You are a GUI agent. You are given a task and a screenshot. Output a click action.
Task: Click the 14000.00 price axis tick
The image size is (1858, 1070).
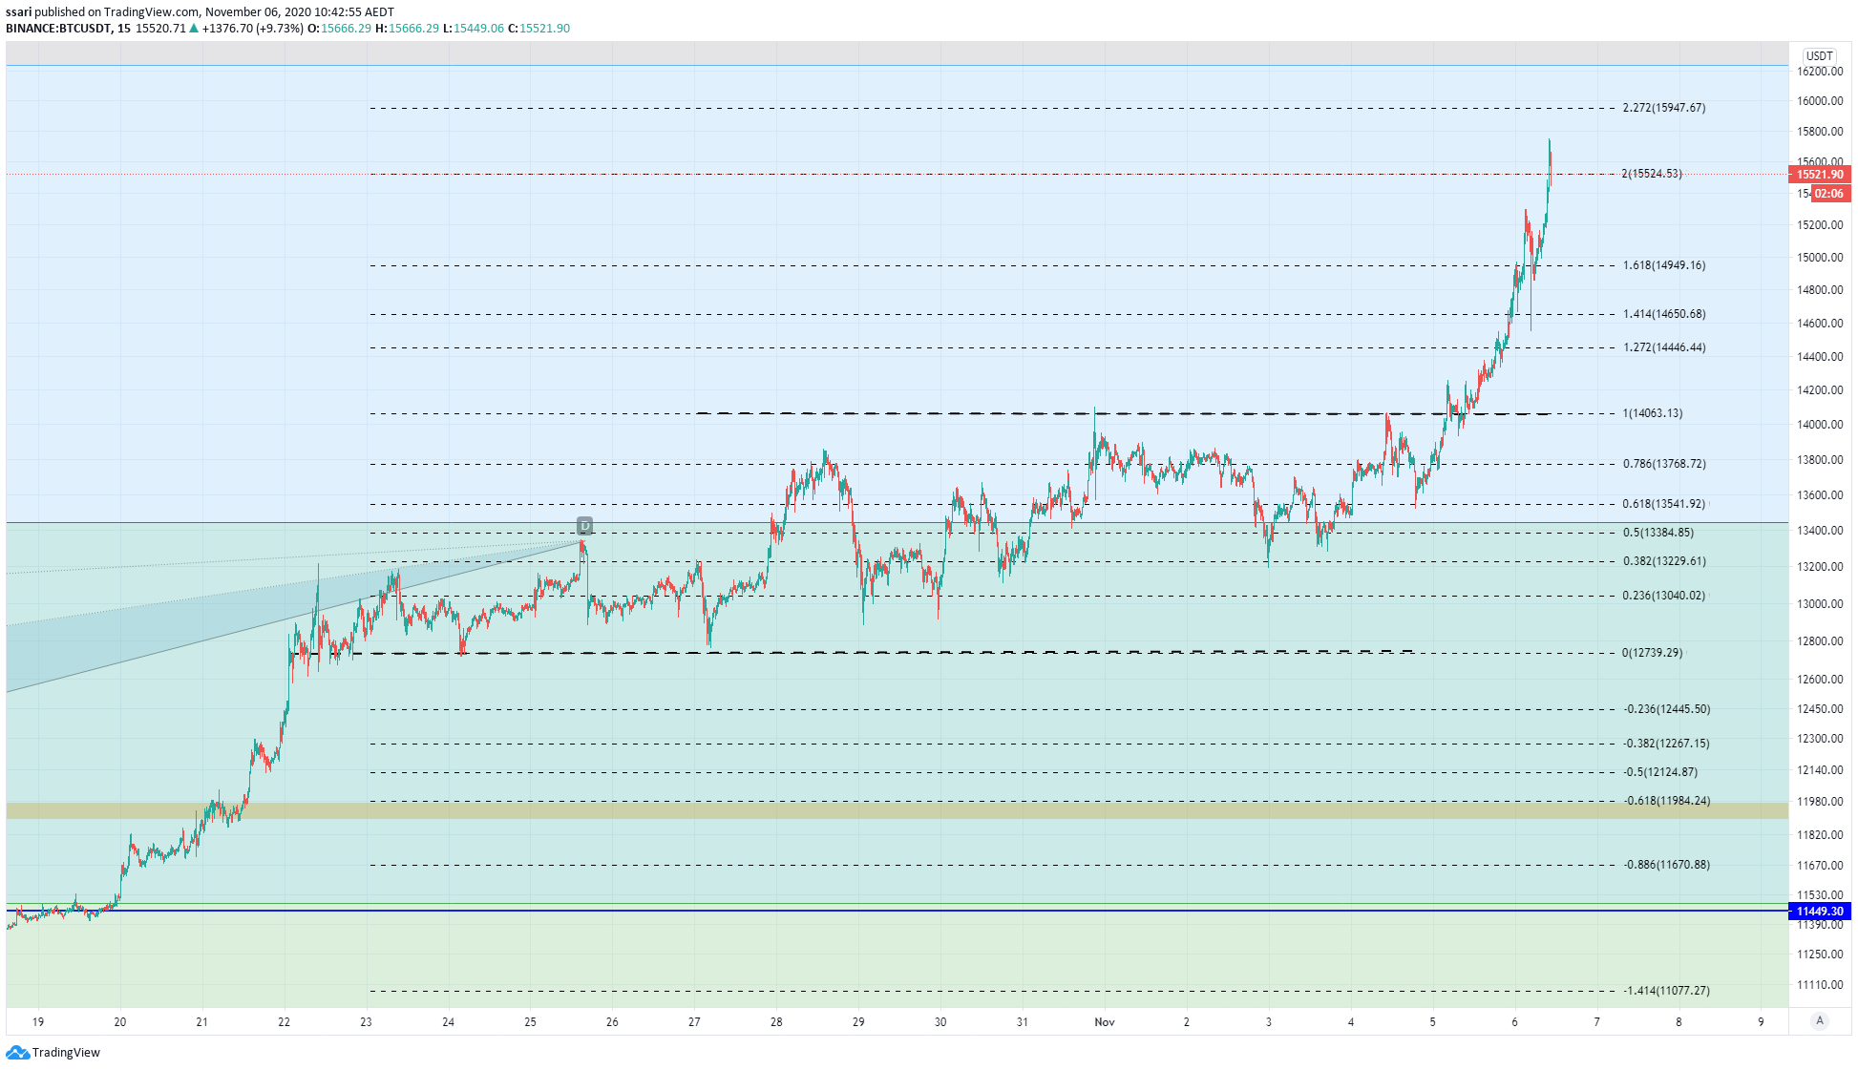pos(1820,425)
